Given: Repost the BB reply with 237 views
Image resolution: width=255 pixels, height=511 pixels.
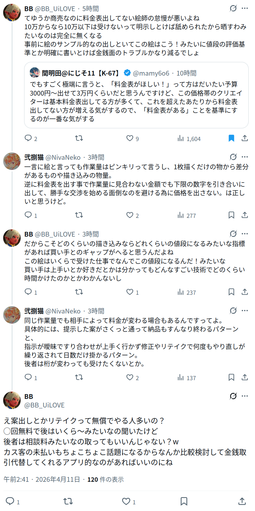Looking at the screenshot, I should 79,292.
